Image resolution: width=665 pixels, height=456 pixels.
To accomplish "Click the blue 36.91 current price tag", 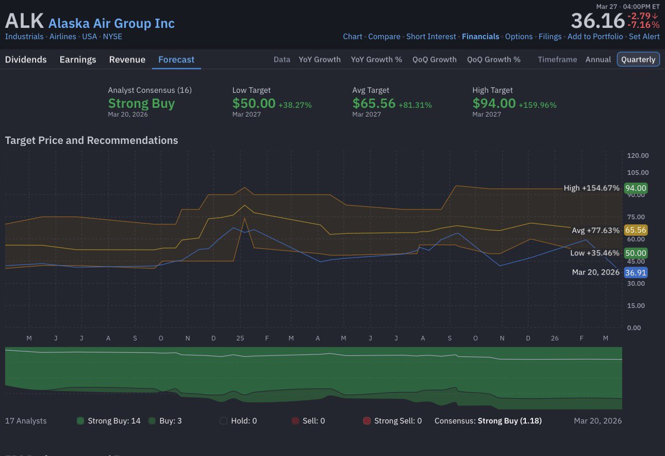I will pos(636,272).
